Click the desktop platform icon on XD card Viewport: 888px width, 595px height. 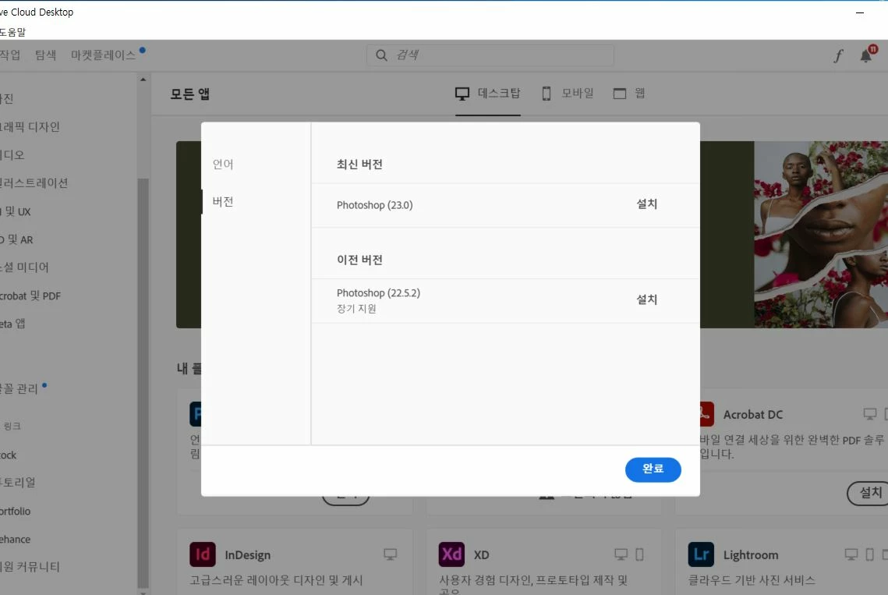621,554
